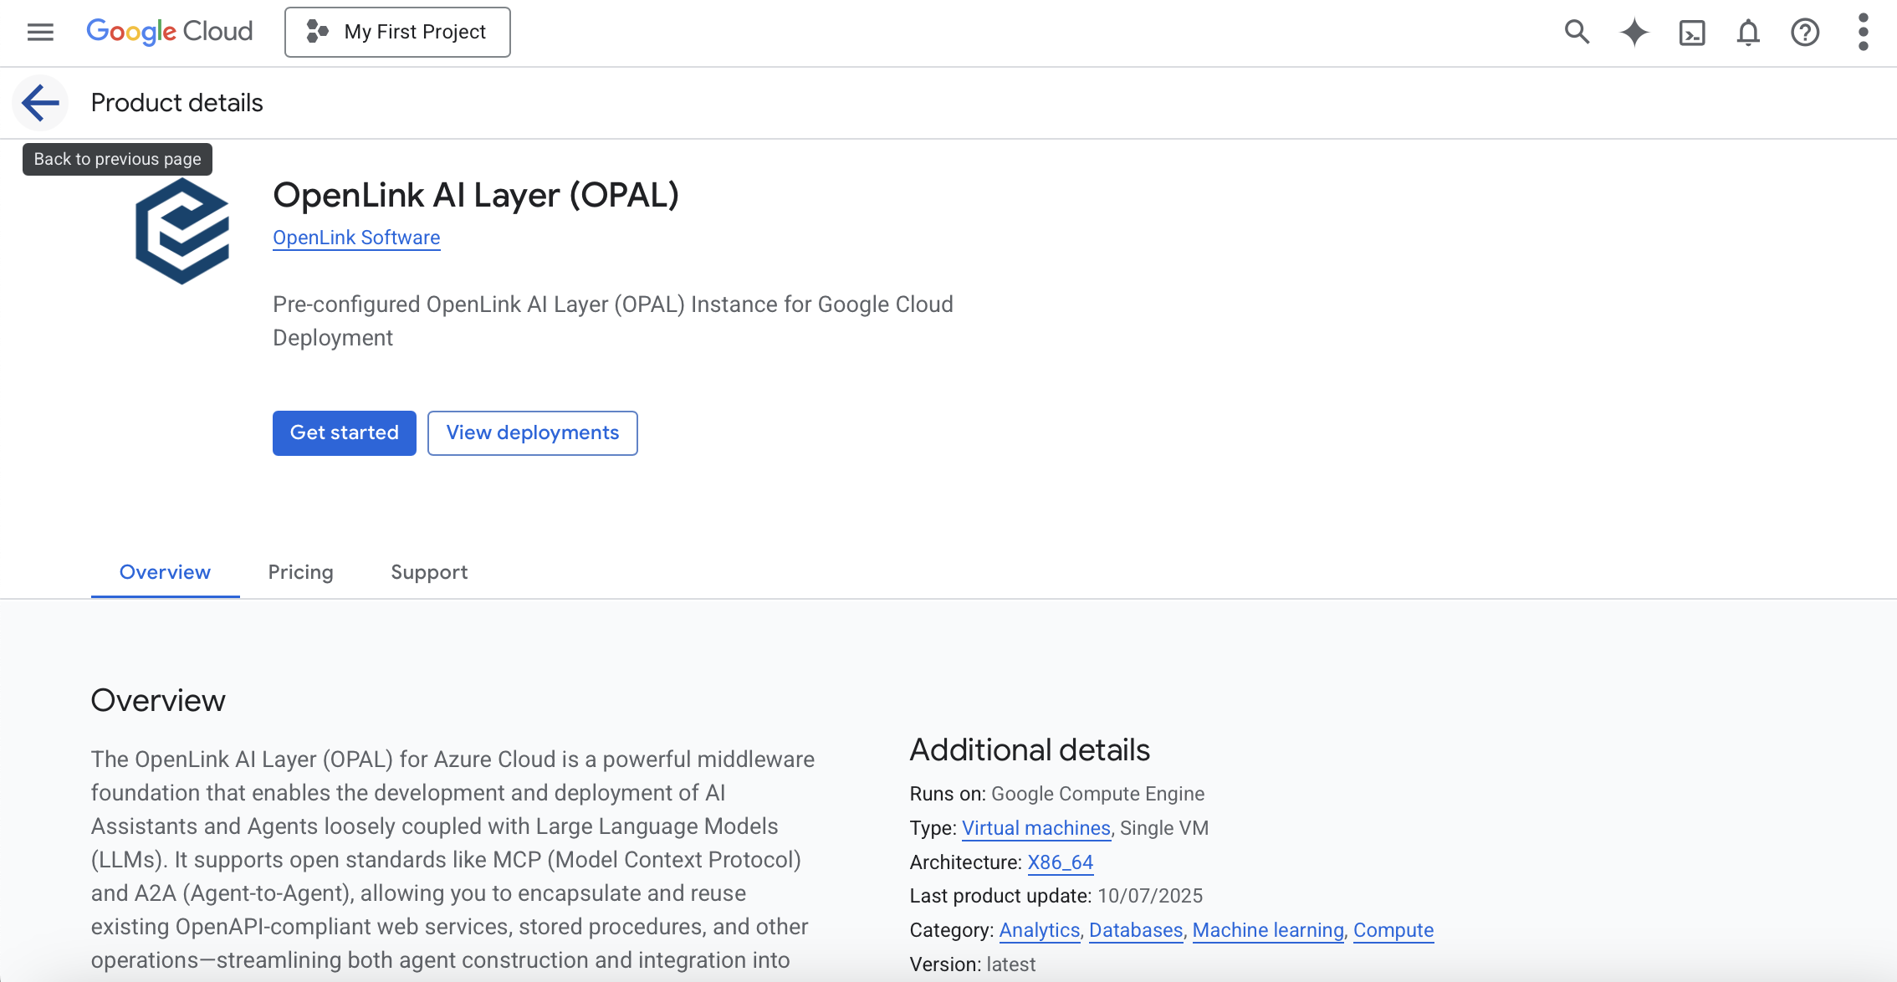Go back using the blue arrow icon
This screenshot has width=1897, height=982.
point(40,103)
